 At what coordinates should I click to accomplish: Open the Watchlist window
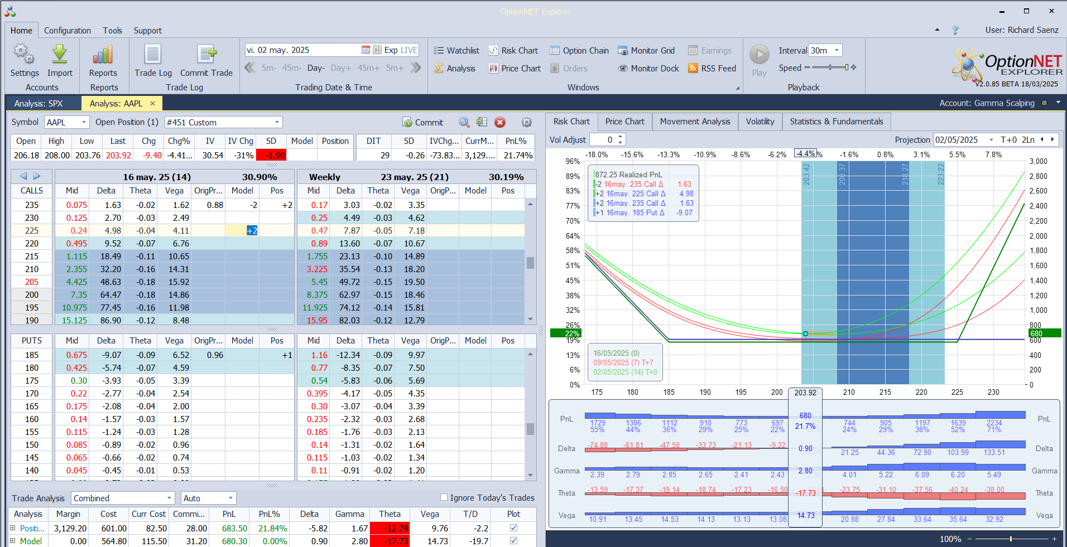pyautogui.click(x=456, y=51)
